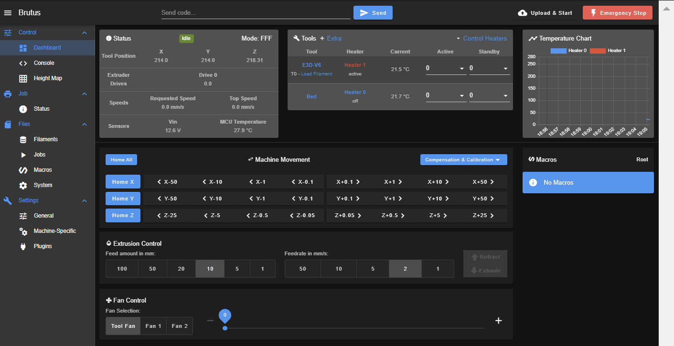Move the axis with X+10 button

point(438,182)
